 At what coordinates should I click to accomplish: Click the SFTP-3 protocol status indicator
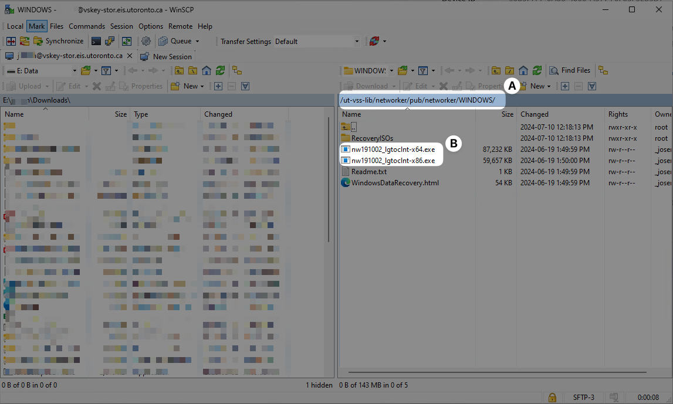point(584,398)
